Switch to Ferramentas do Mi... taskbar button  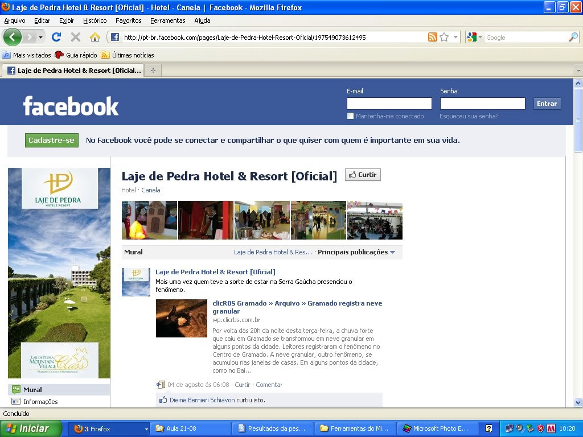356,428
